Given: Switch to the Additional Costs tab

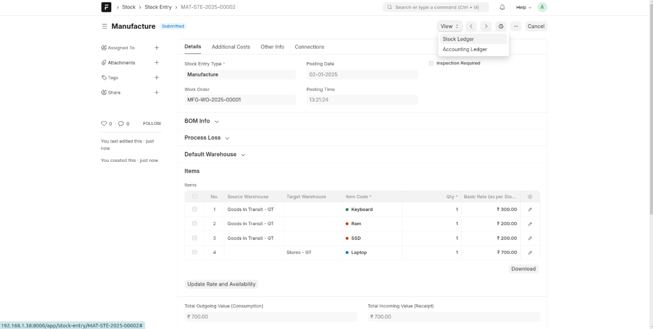Looking at the screenshot, I should [231, 47].
